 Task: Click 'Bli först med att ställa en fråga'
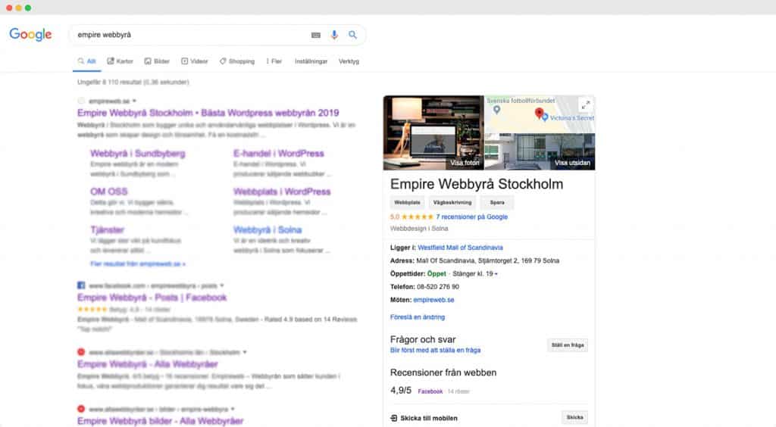[435, 350]
